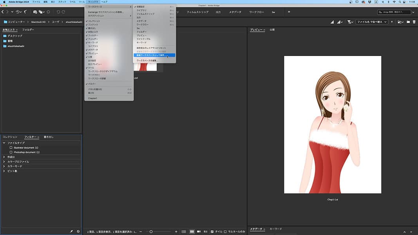
Task: Enable the サムネールのみ checkbox
Action: 225,231
